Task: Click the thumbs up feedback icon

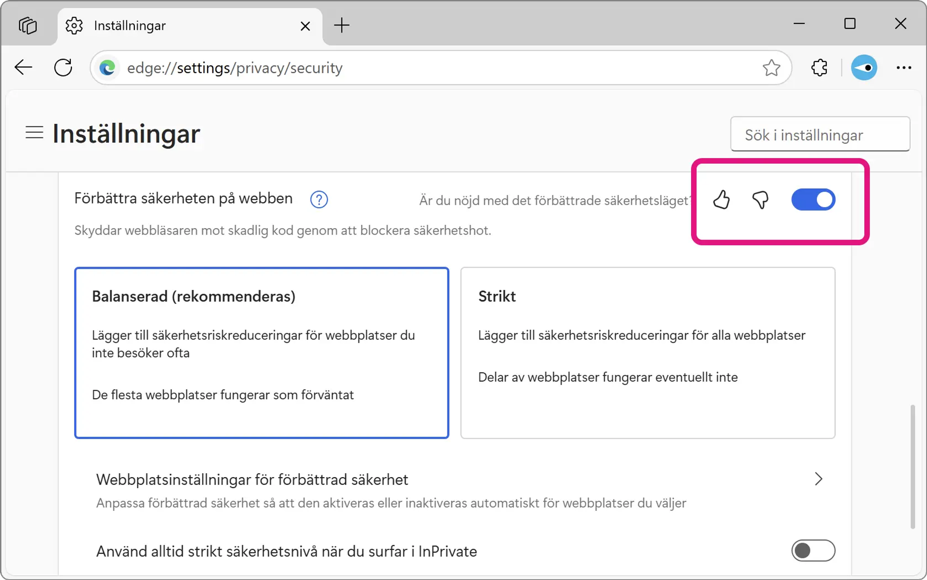Action: (721, 200)
